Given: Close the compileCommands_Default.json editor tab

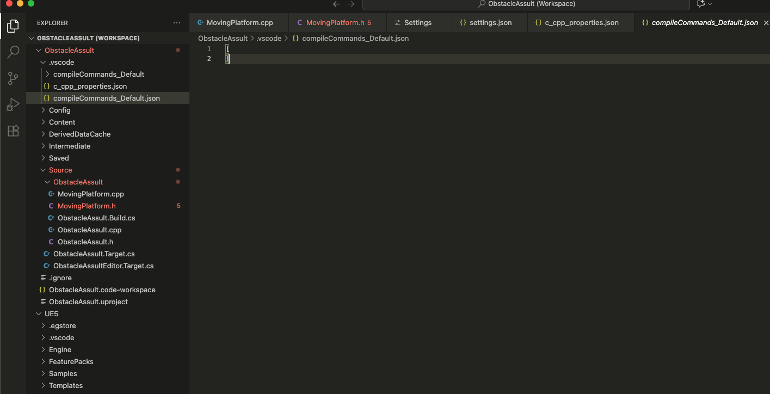Looking at the screenshot, I should click(x=766, y=23).
